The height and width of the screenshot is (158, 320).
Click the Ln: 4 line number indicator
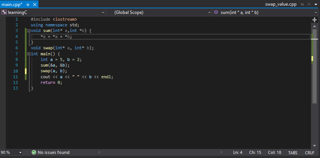click(x=238, y=152)
